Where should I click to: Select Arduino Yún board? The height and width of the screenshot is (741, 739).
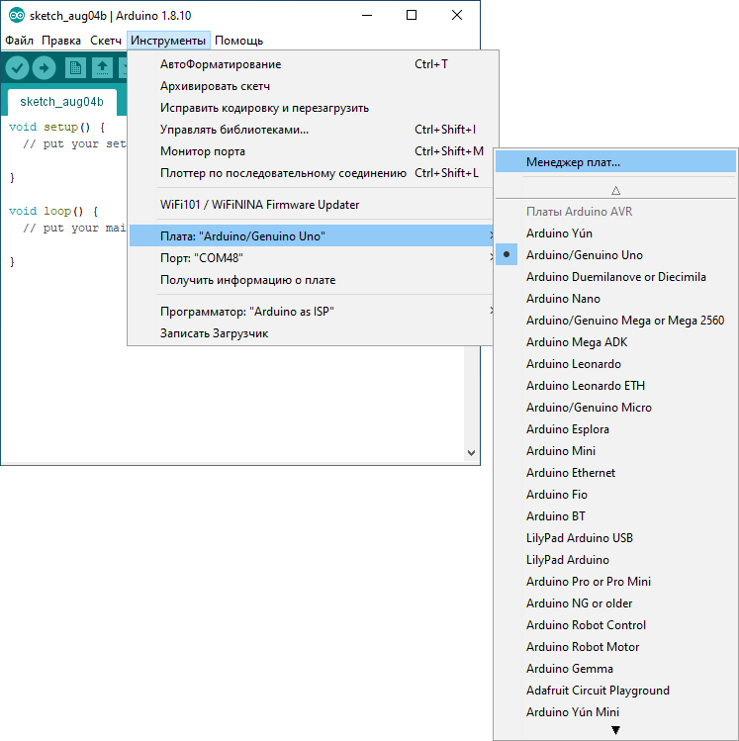pos(615,233)
